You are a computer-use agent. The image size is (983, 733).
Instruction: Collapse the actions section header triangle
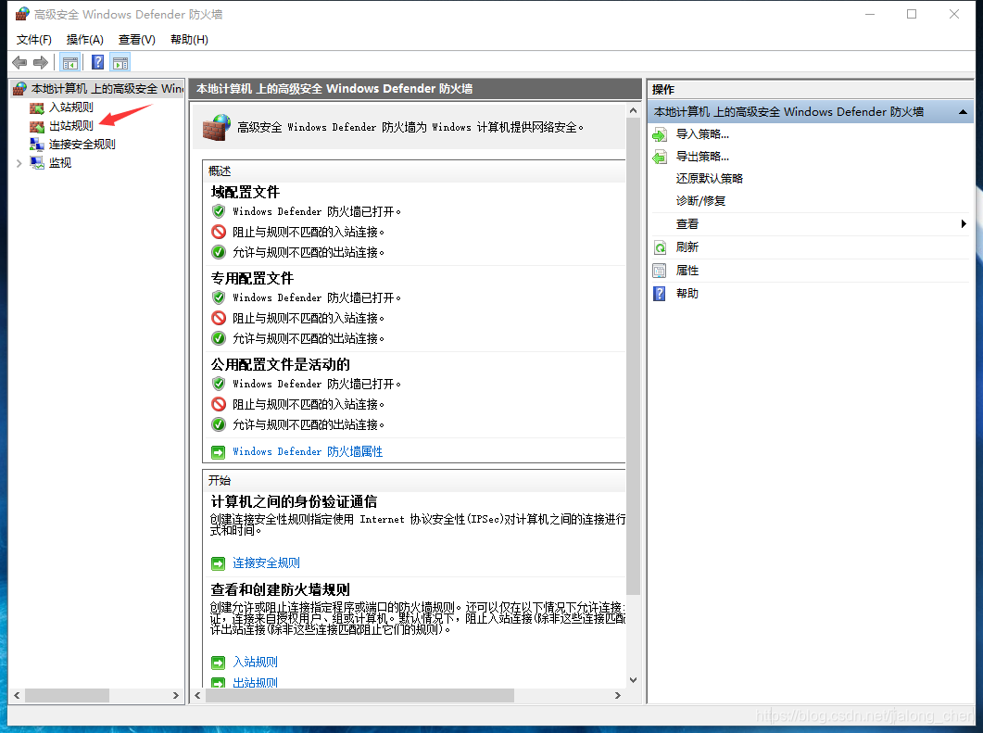pos(963,112)
